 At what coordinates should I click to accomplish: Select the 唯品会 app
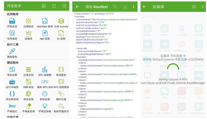(181, 93)
